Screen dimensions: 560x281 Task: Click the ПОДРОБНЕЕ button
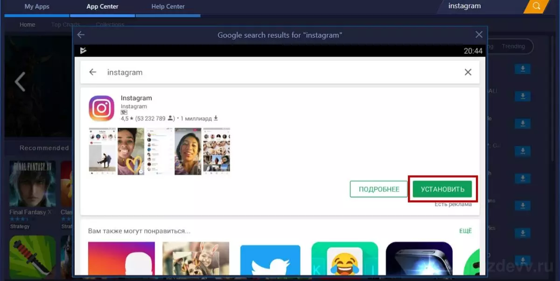(379, 189)
